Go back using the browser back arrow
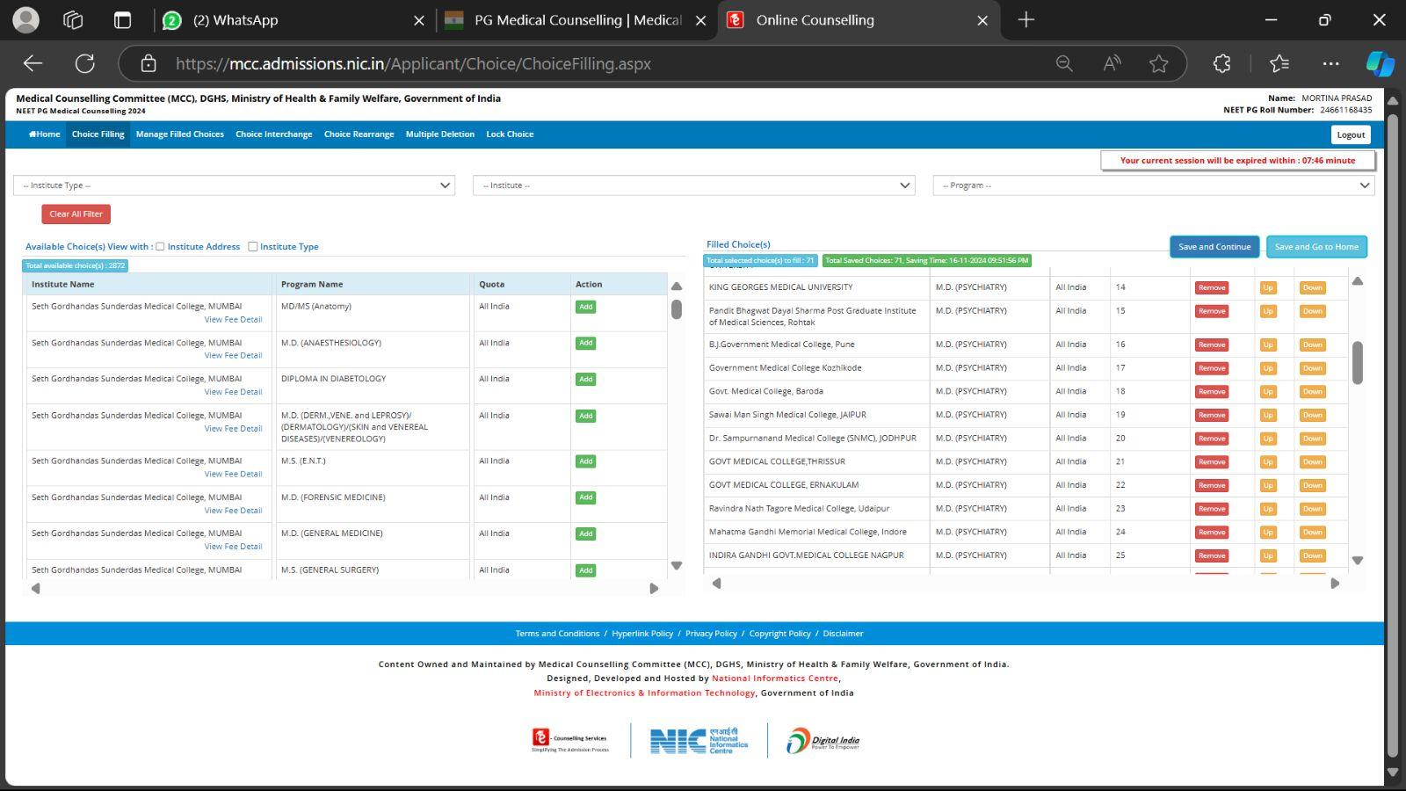Screen dimensions: 1406x791 click(x=33, y=63)
